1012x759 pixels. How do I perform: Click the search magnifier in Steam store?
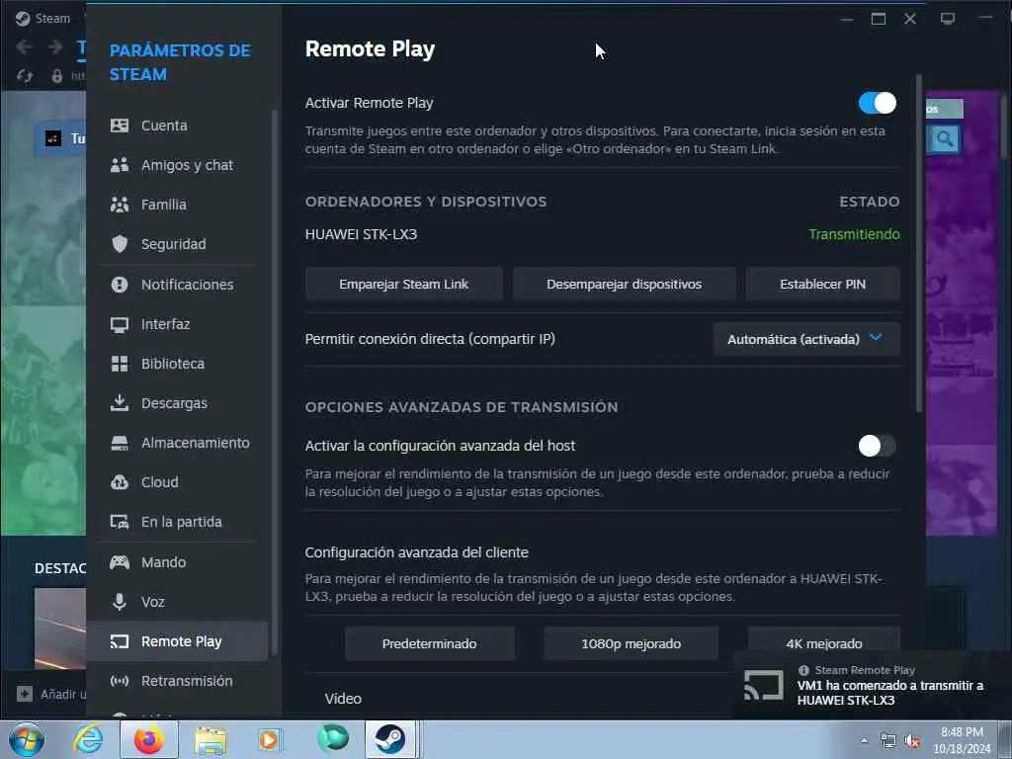[944, 138]
